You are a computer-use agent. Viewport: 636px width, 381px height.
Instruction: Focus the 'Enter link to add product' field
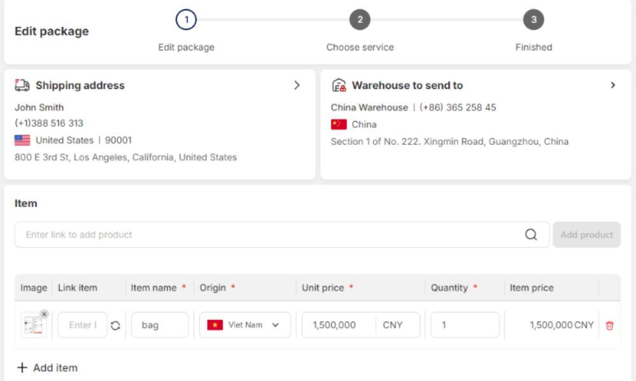[x=282, y=234]
